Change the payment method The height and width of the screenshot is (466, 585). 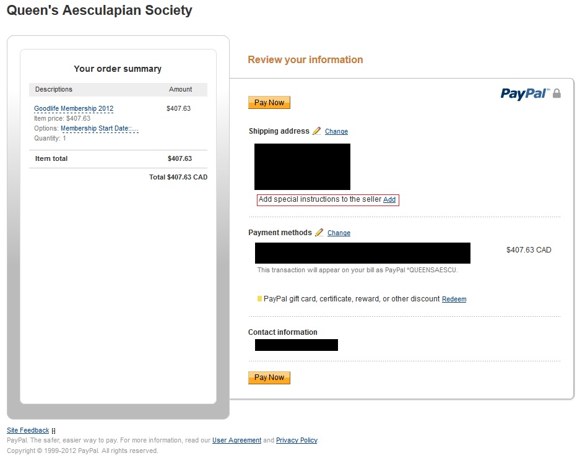point(339,233)
